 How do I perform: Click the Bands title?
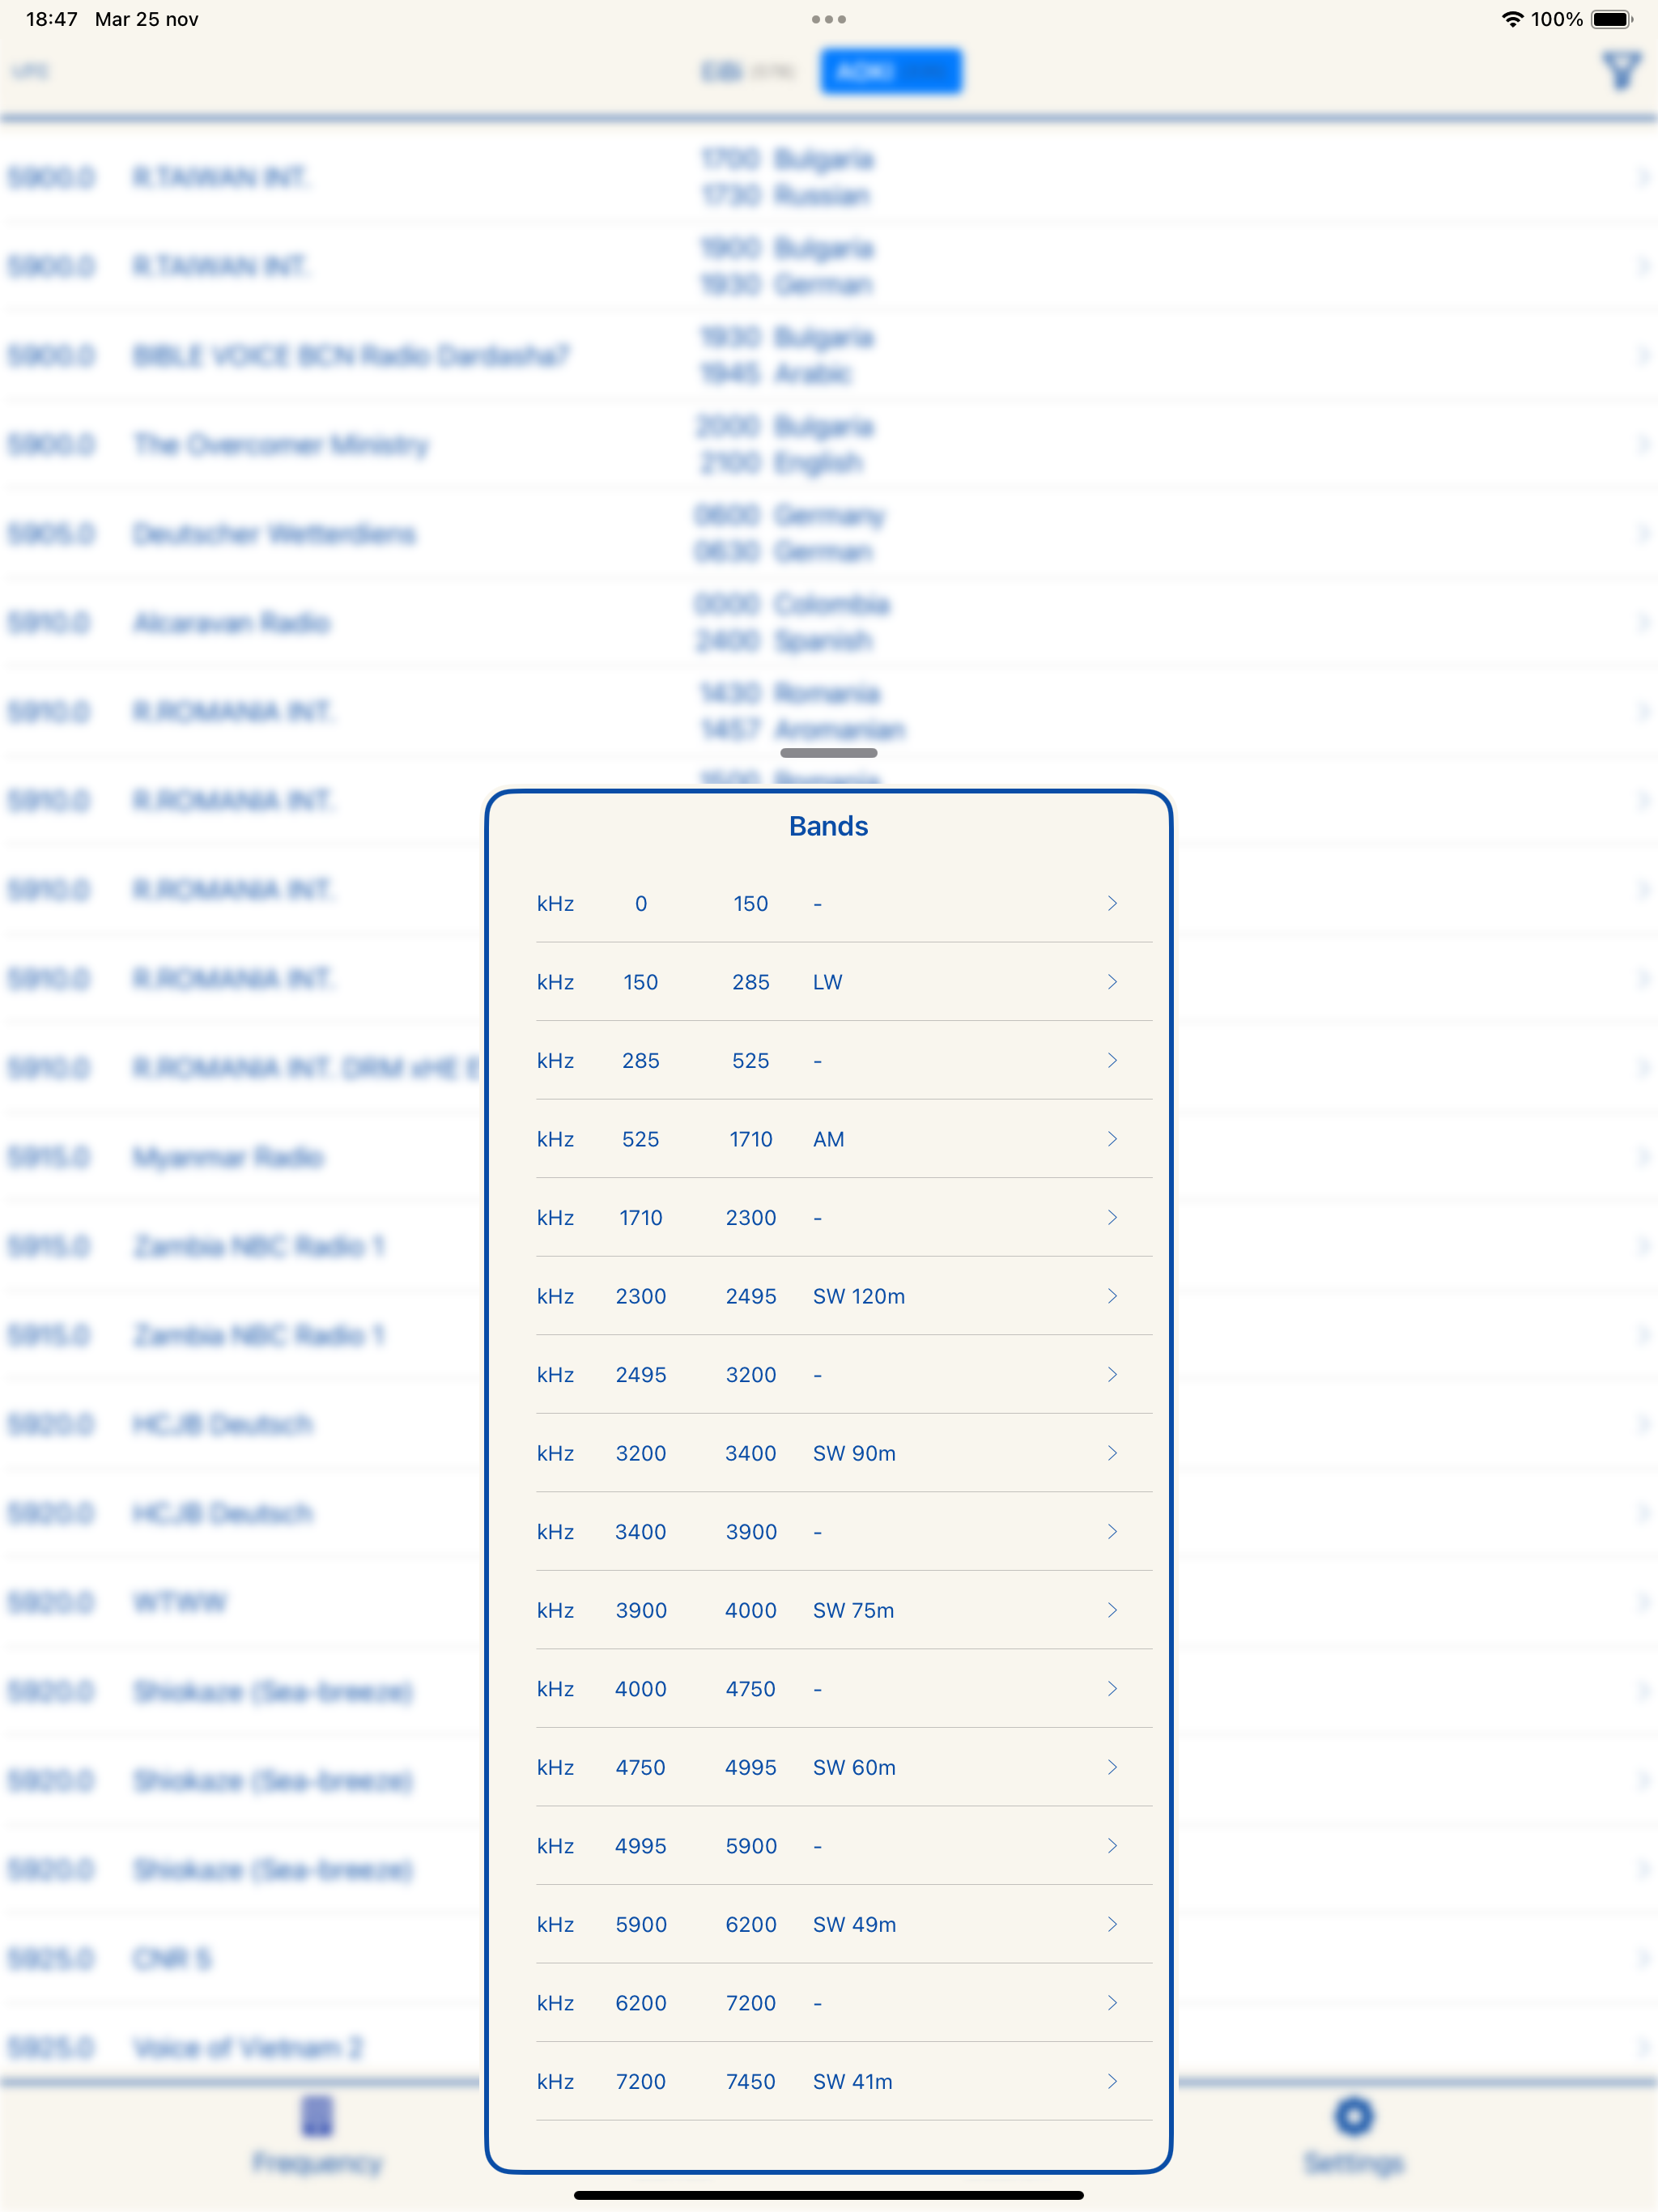tap(829, 826)
